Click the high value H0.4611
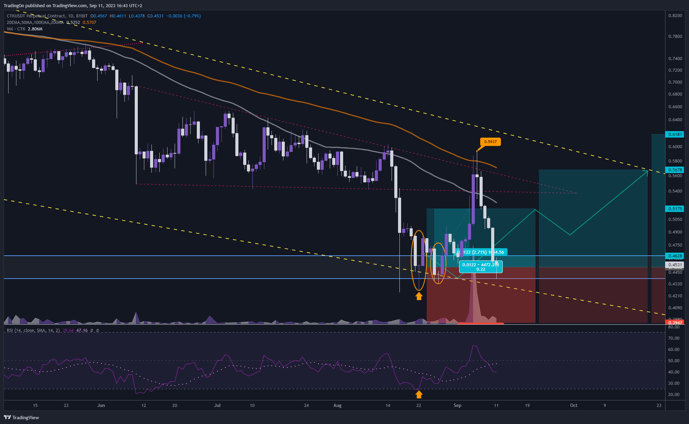 (x=118, y=16)
